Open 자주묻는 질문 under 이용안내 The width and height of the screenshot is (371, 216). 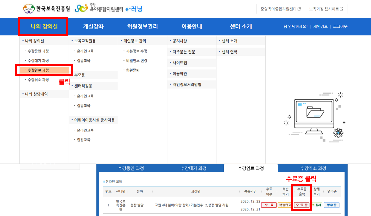184,52
